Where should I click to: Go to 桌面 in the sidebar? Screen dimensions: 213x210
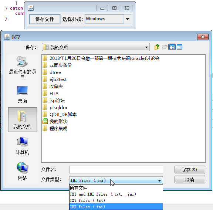[x=23, y=94]
